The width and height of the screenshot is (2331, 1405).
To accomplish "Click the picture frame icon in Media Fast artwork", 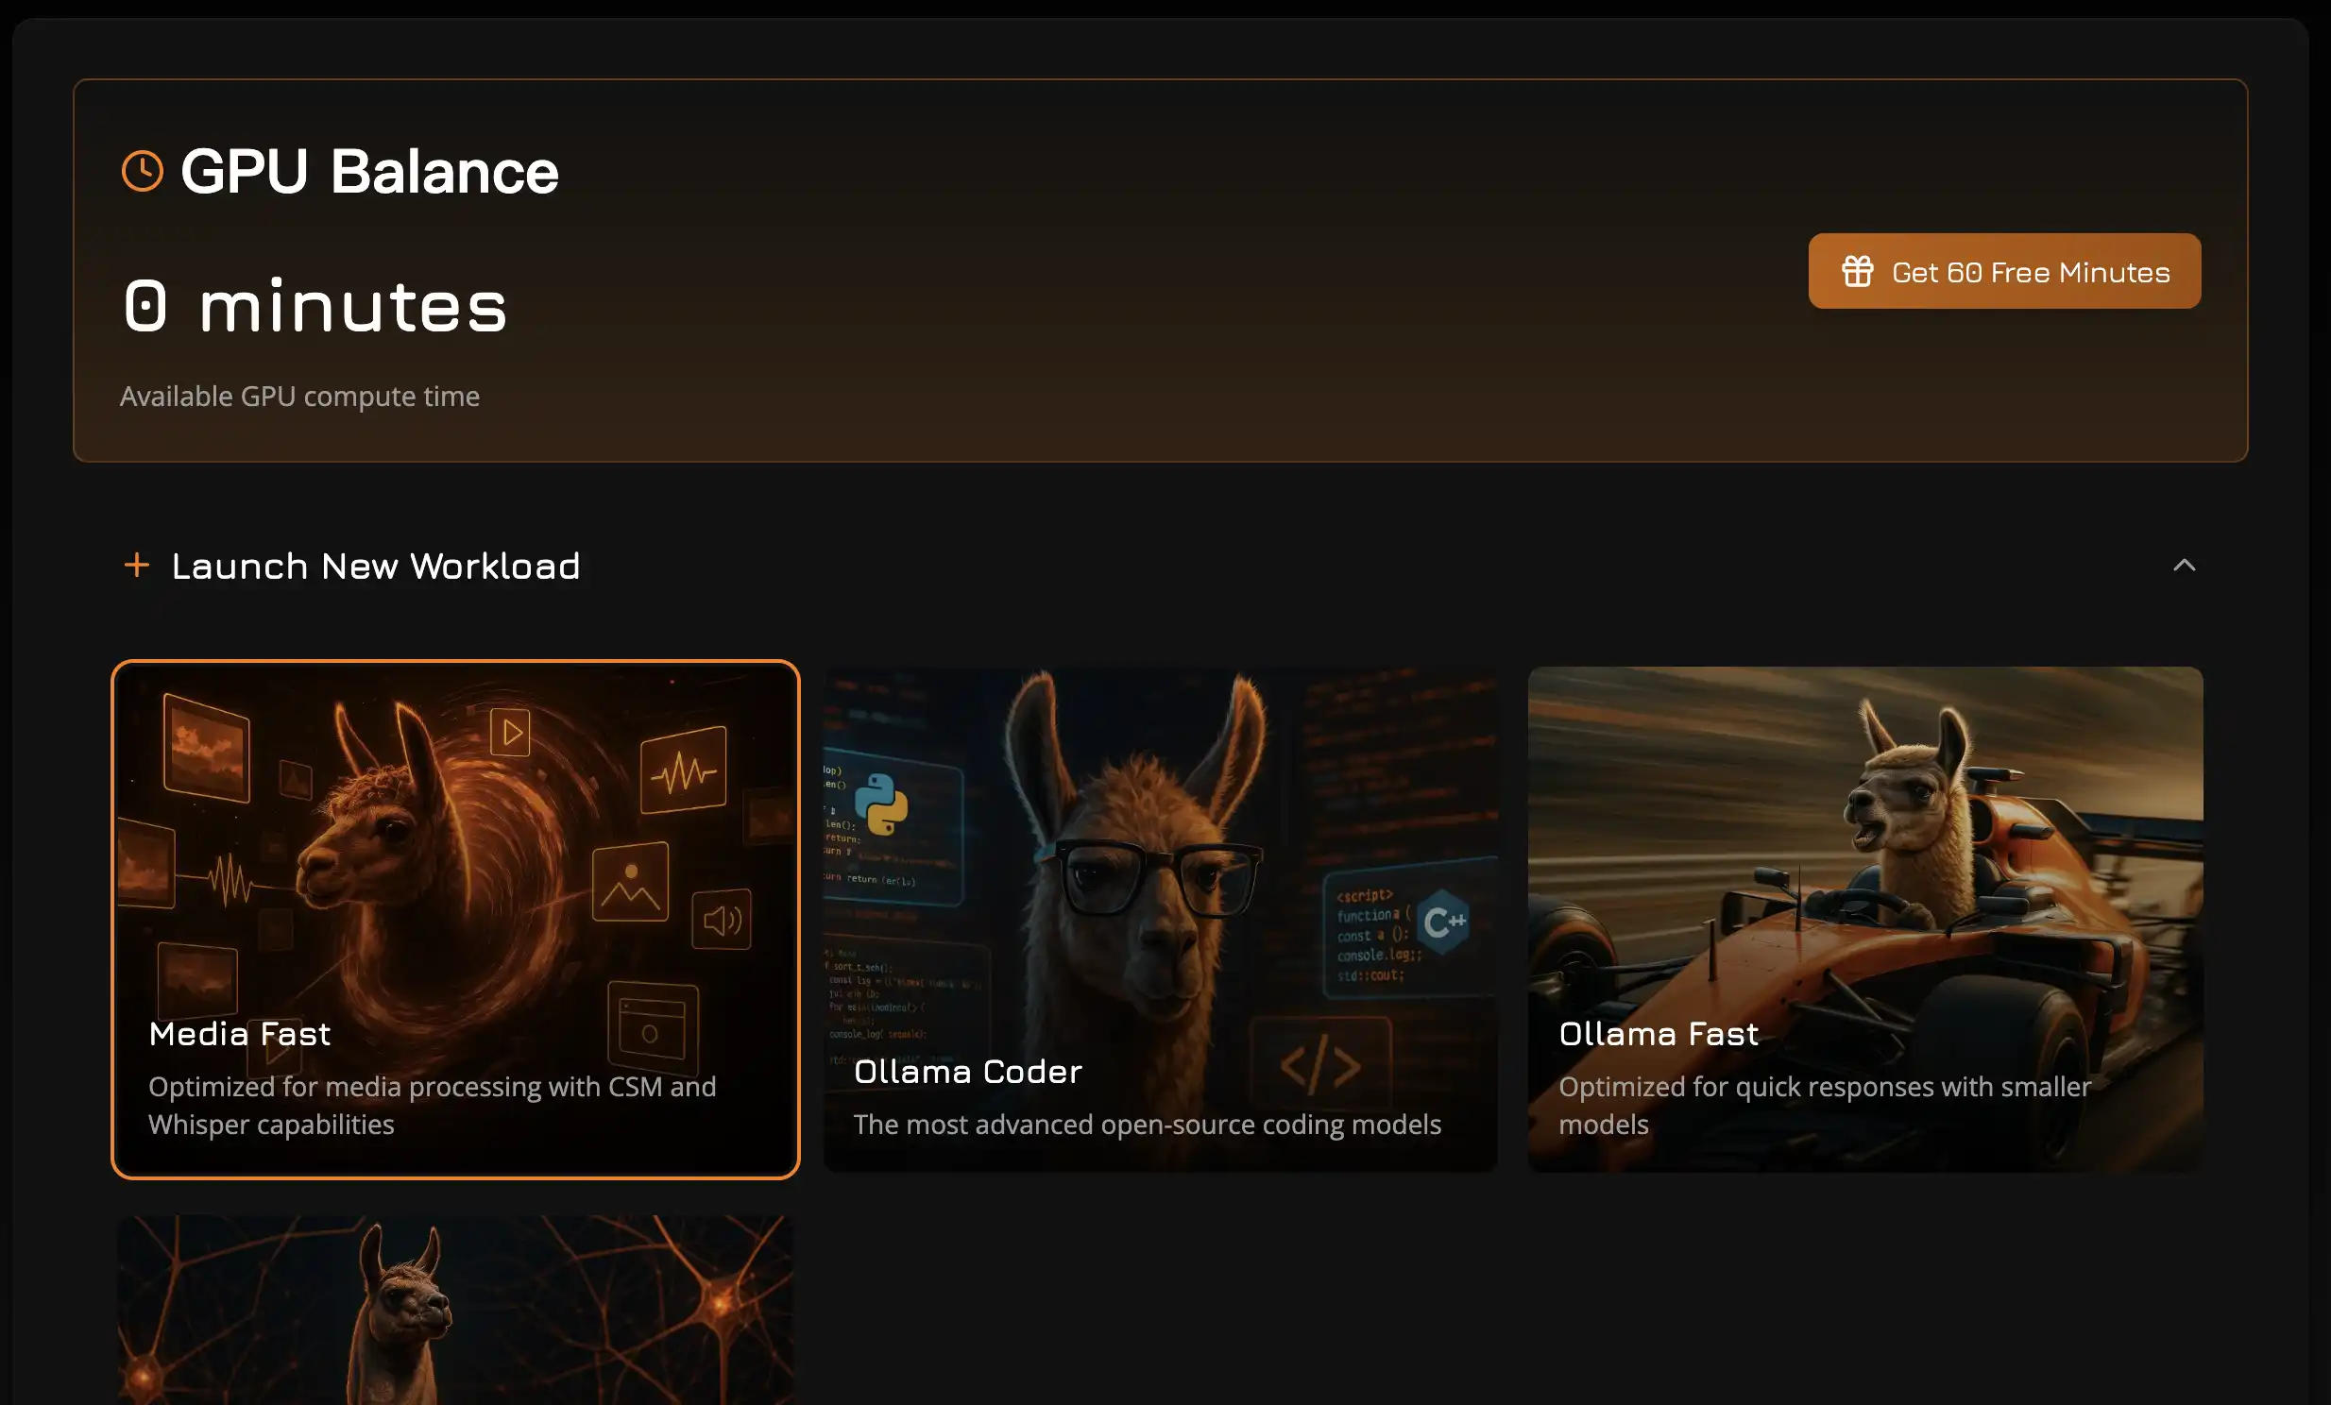I will [630, 882].
